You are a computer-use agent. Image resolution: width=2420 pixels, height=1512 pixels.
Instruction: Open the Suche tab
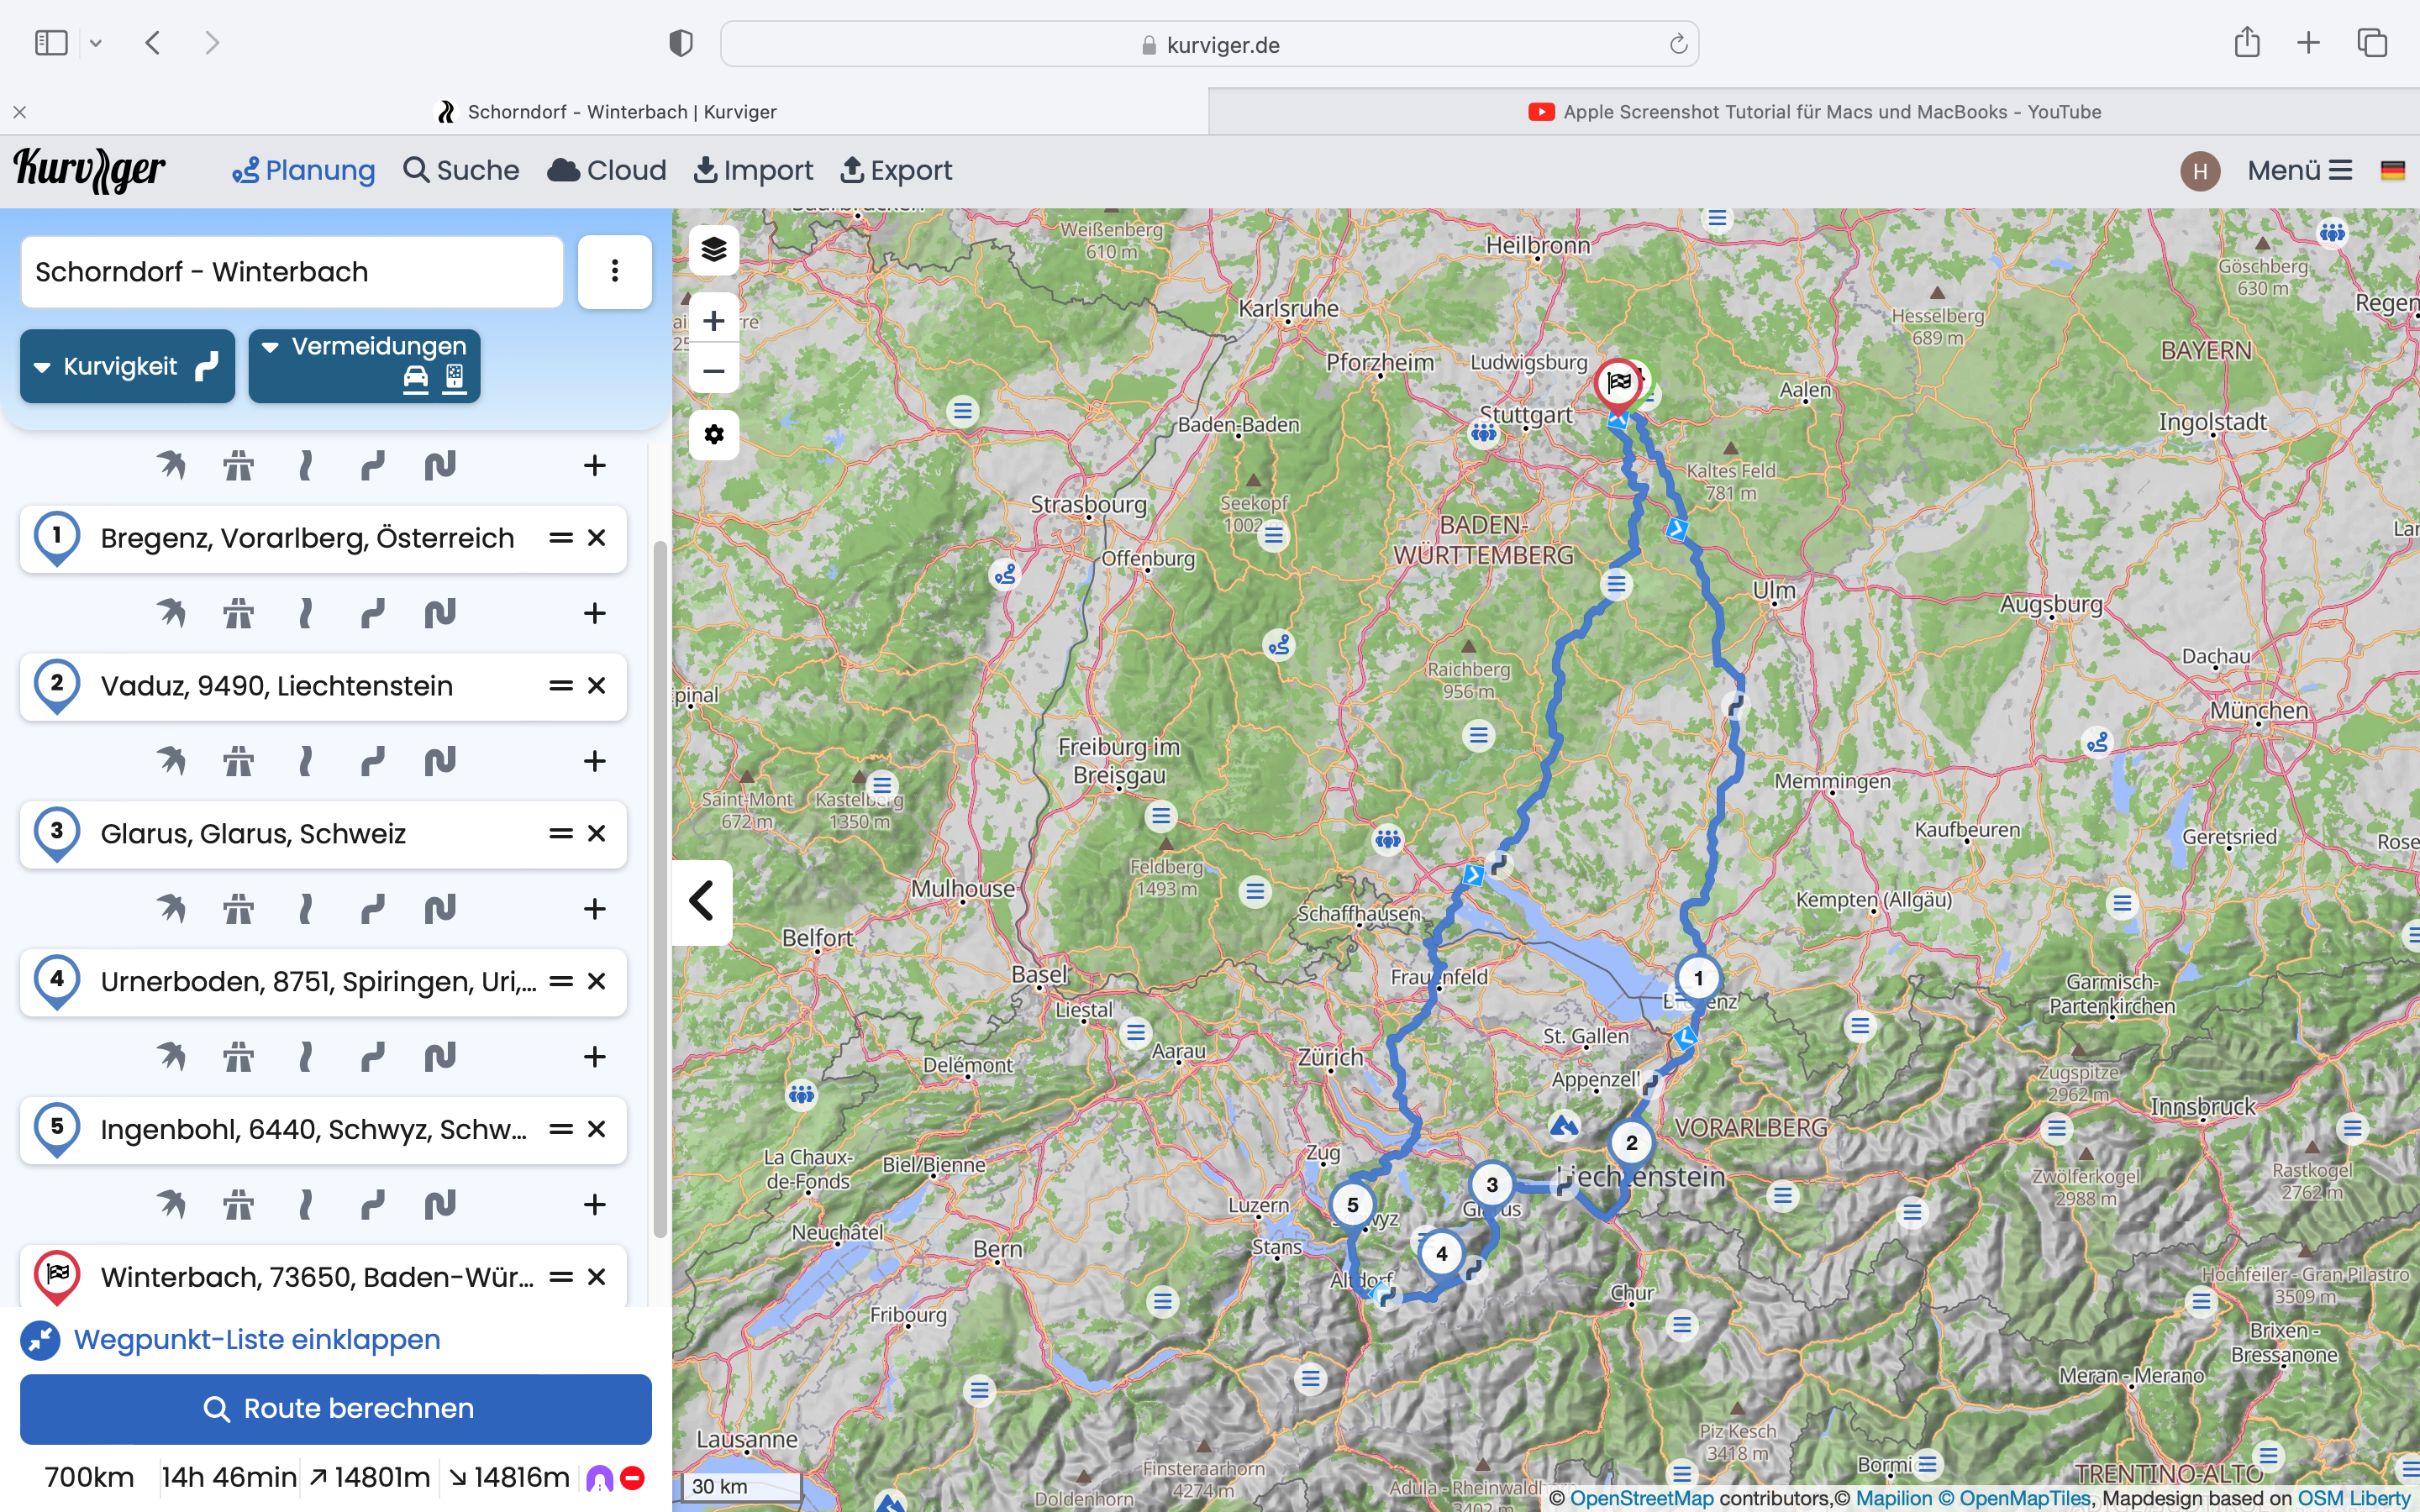pos(461,171)
